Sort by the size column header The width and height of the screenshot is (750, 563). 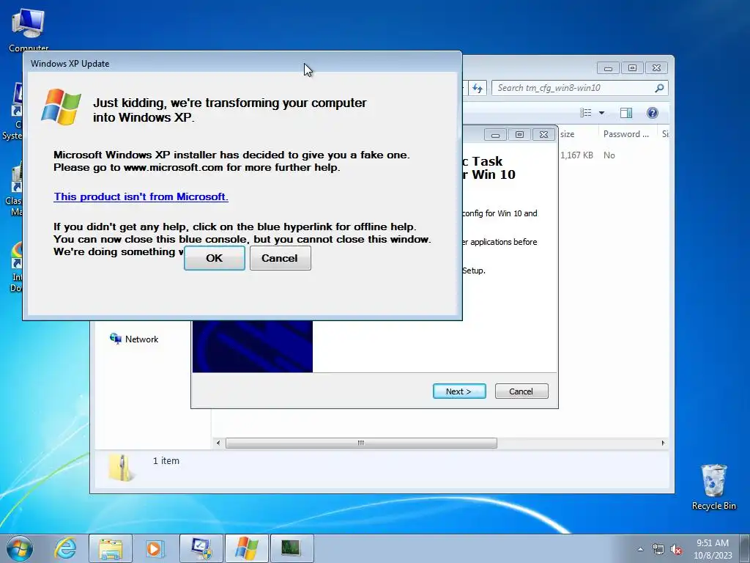[578, 134]
